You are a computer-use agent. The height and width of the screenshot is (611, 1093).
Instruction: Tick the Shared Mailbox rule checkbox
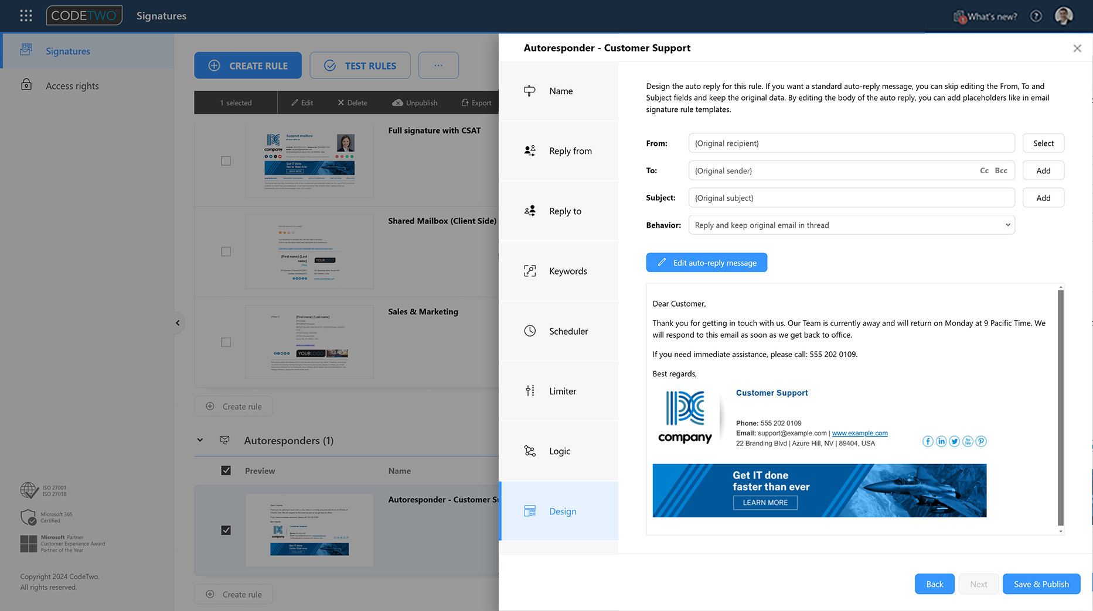[226, 252]
